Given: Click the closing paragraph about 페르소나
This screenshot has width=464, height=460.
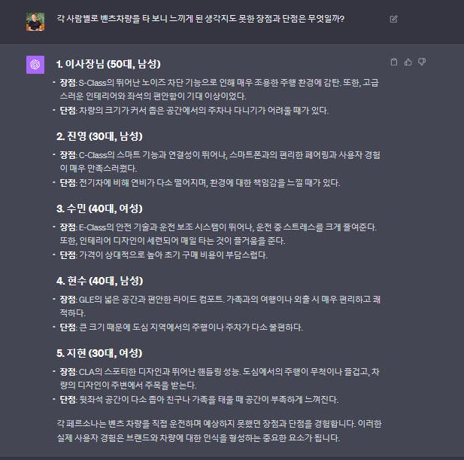Looking at the screenshot, I should [x=219, y=431].
